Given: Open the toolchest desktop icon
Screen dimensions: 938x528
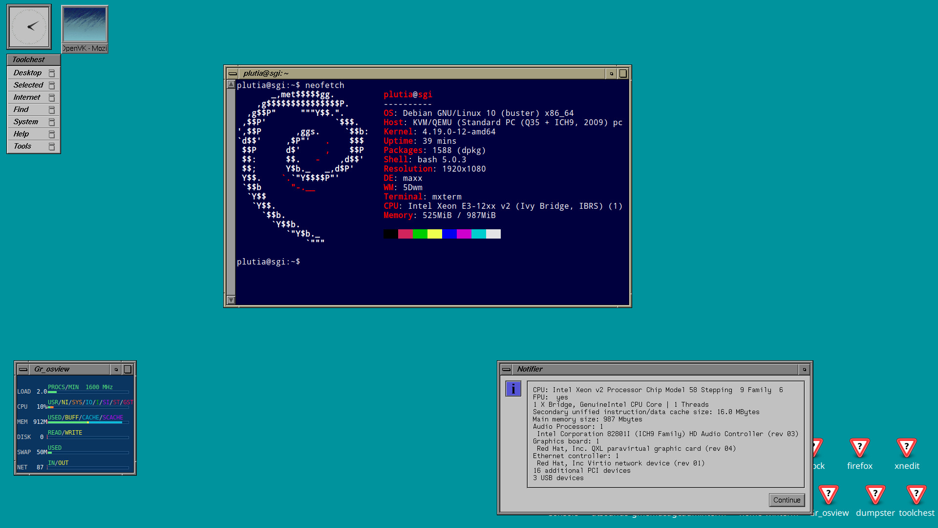Looking at the screenshot, I should 916,495.
